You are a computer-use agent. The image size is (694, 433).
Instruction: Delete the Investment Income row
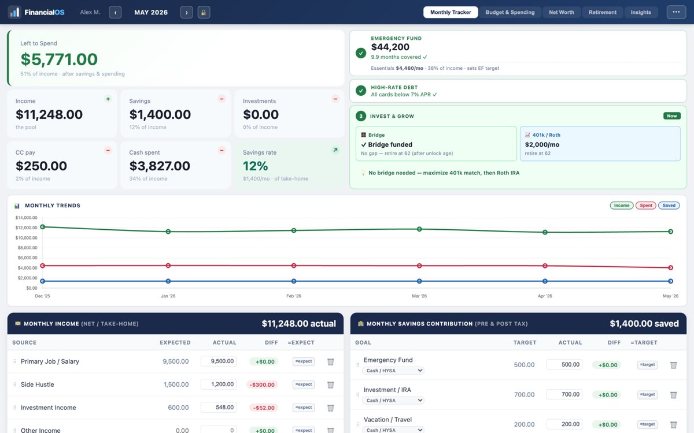click(x=331, y=408)
